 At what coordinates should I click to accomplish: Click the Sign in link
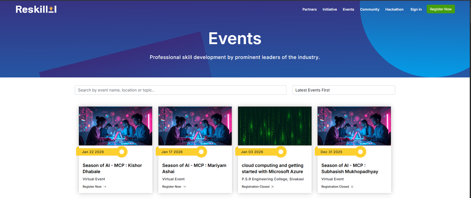point(416,9)
